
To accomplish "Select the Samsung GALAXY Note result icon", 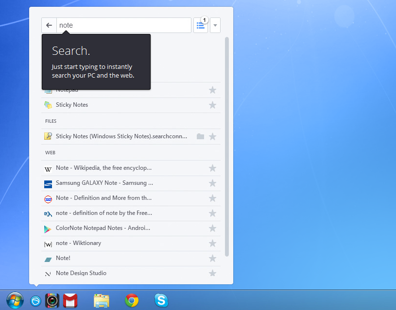I will pos(48,183).
